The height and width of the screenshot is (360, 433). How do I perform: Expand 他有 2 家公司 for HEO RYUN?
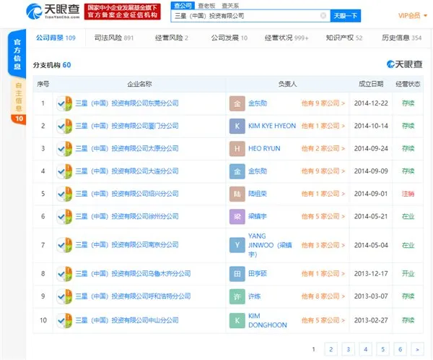tap(323, 149)
